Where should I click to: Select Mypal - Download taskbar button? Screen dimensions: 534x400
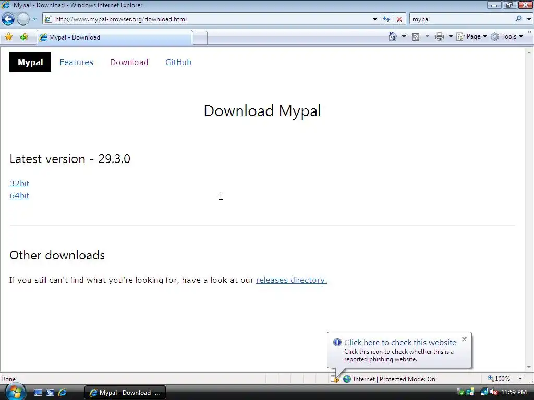pyautogui.click(x=125, y=393)
